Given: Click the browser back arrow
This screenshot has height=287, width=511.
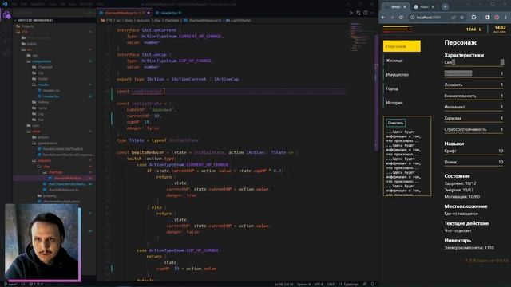Looking at the screenshot, I should pos(383,18).
